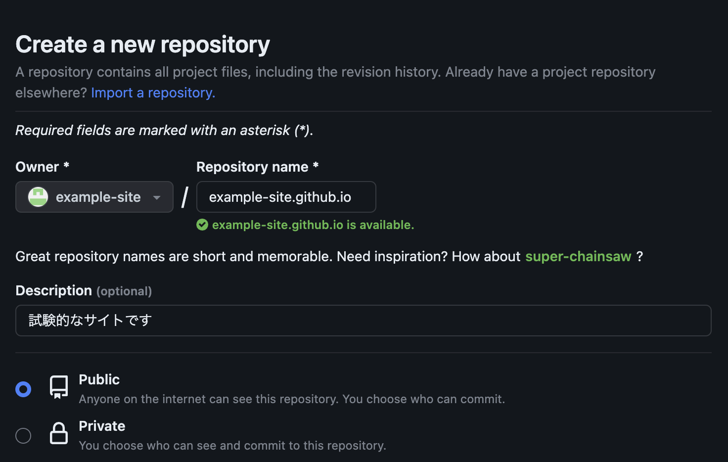Click the Private option label
Screen dimensions: 728x462
(101, 426)
